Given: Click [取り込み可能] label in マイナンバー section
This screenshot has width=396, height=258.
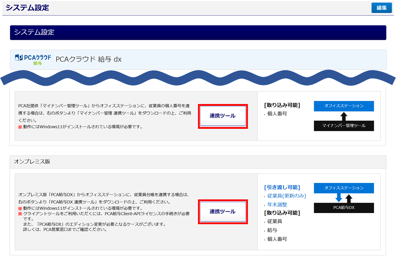Looking at the screenshot, I should 282,105.
